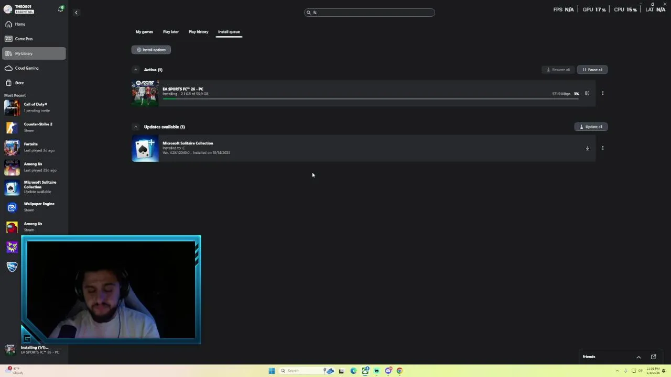This screenshot has height=377, width=671.
Task: Click the 571.9 Mbps download speed
Action: (561, 94)
